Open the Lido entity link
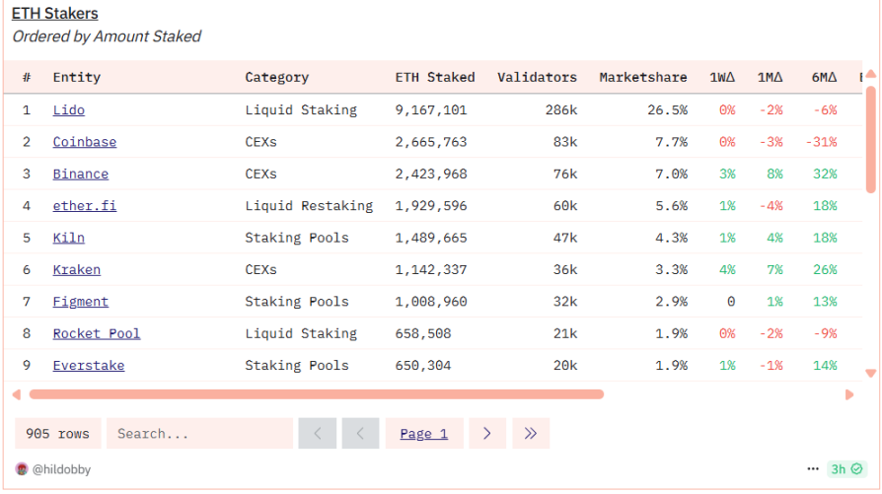This screenshot has height=494, width=882. tap(68, 110)
